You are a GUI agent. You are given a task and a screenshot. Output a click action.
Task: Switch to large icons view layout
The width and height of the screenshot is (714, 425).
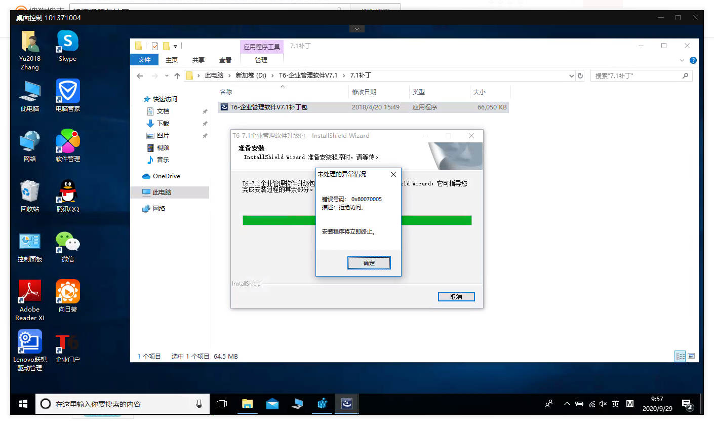(x=691, y=356)
